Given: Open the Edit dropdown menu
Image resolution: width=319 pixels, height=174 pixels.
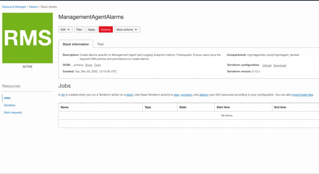Looking at the screenshot, I should [65, 30].
